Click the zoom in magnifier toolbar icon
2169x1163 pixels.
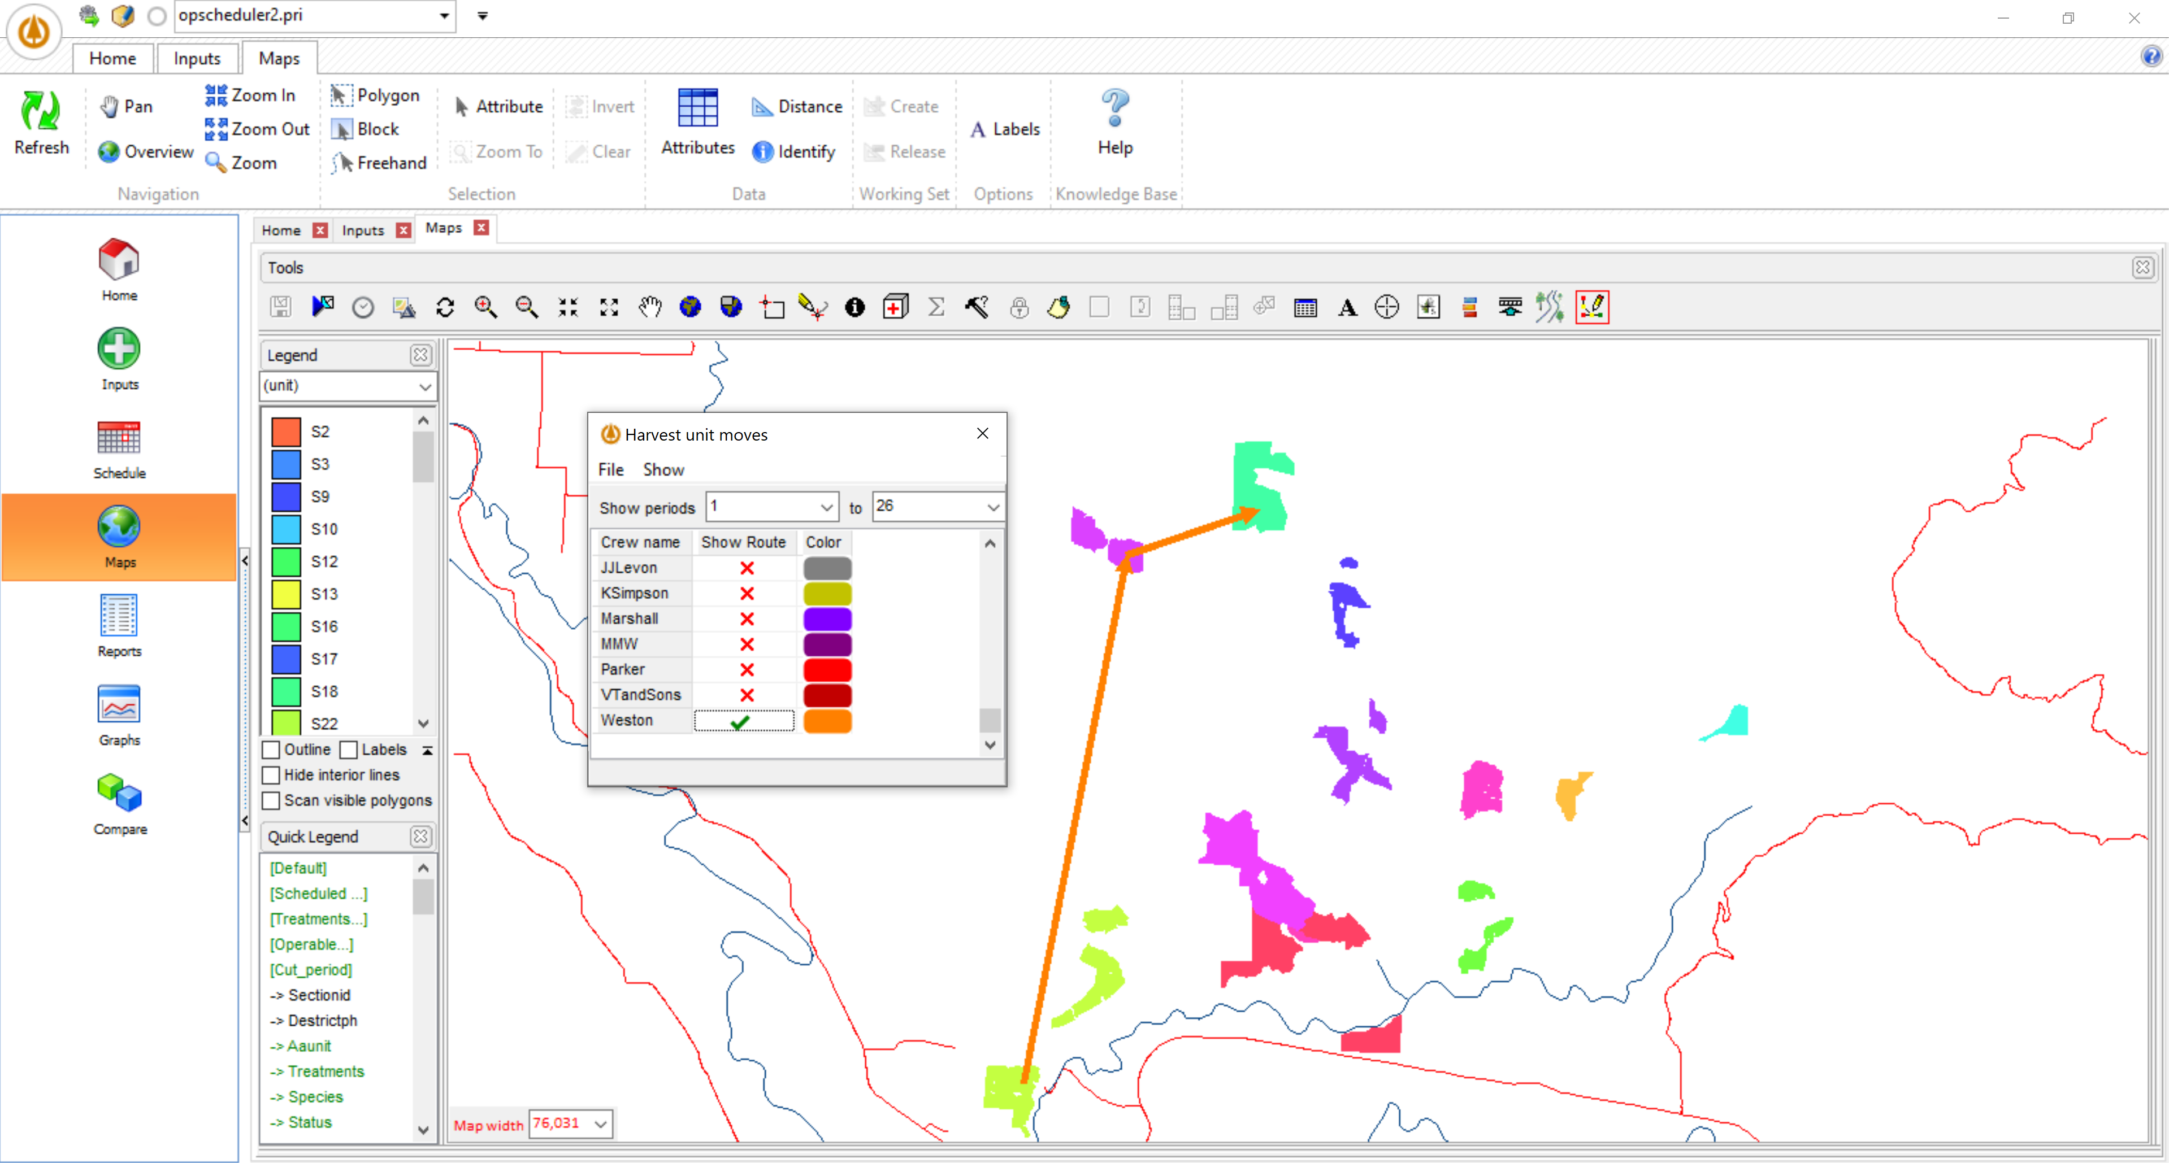486,307
